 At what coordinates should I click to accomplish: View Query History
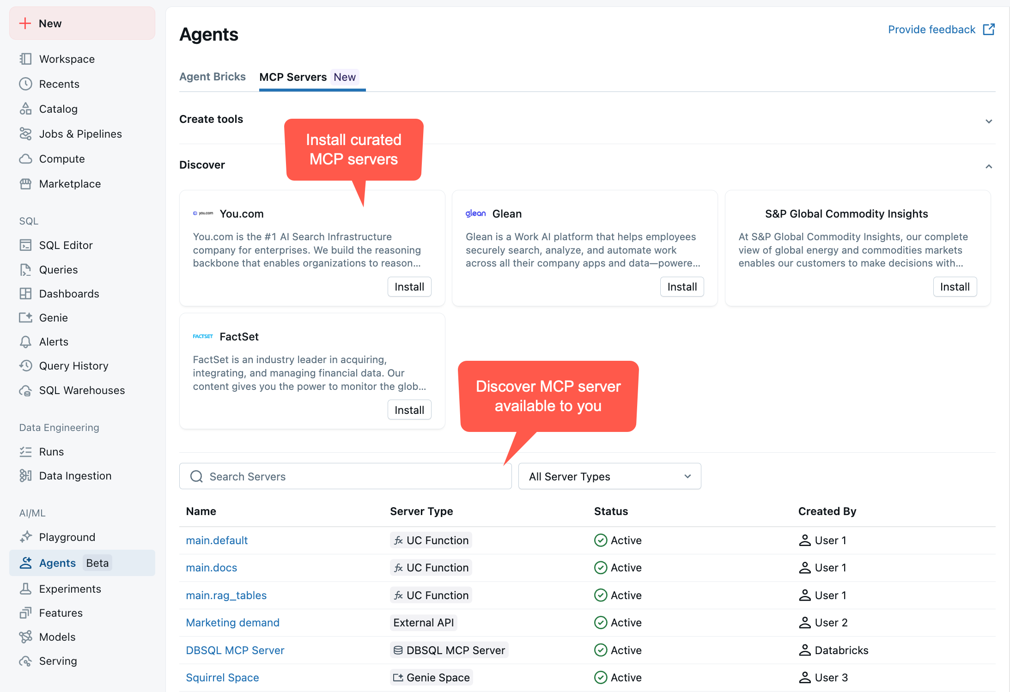click(73, 365)
